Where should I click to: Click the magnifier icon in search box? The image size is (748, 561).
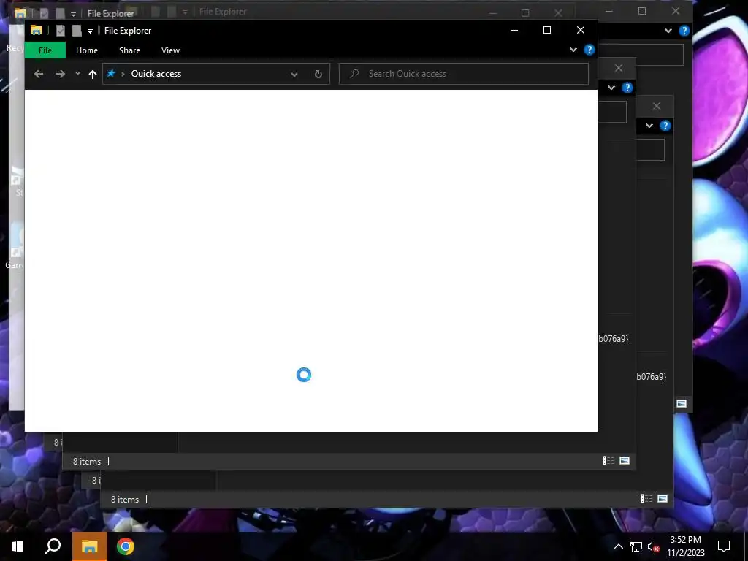coord(354,74)
